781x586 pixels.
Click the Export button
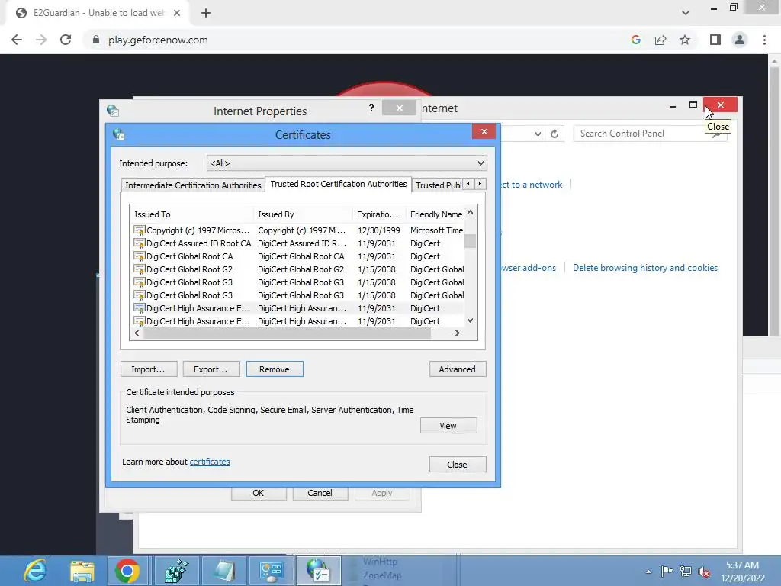point(211,369)
